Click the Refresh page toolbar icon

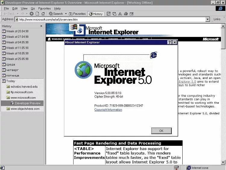pos(37,14)
